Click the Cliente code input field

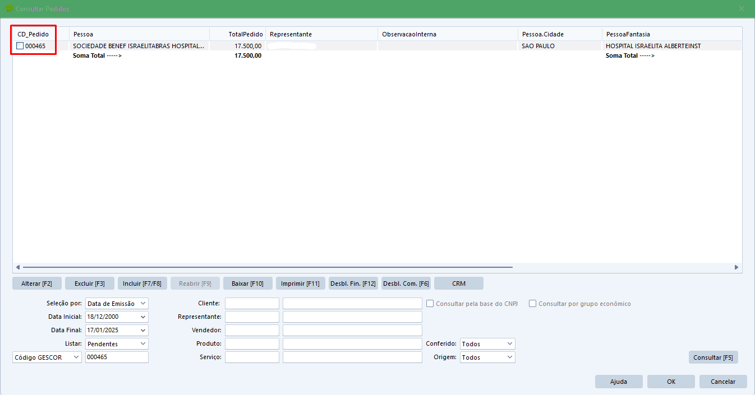pos(252,304)
